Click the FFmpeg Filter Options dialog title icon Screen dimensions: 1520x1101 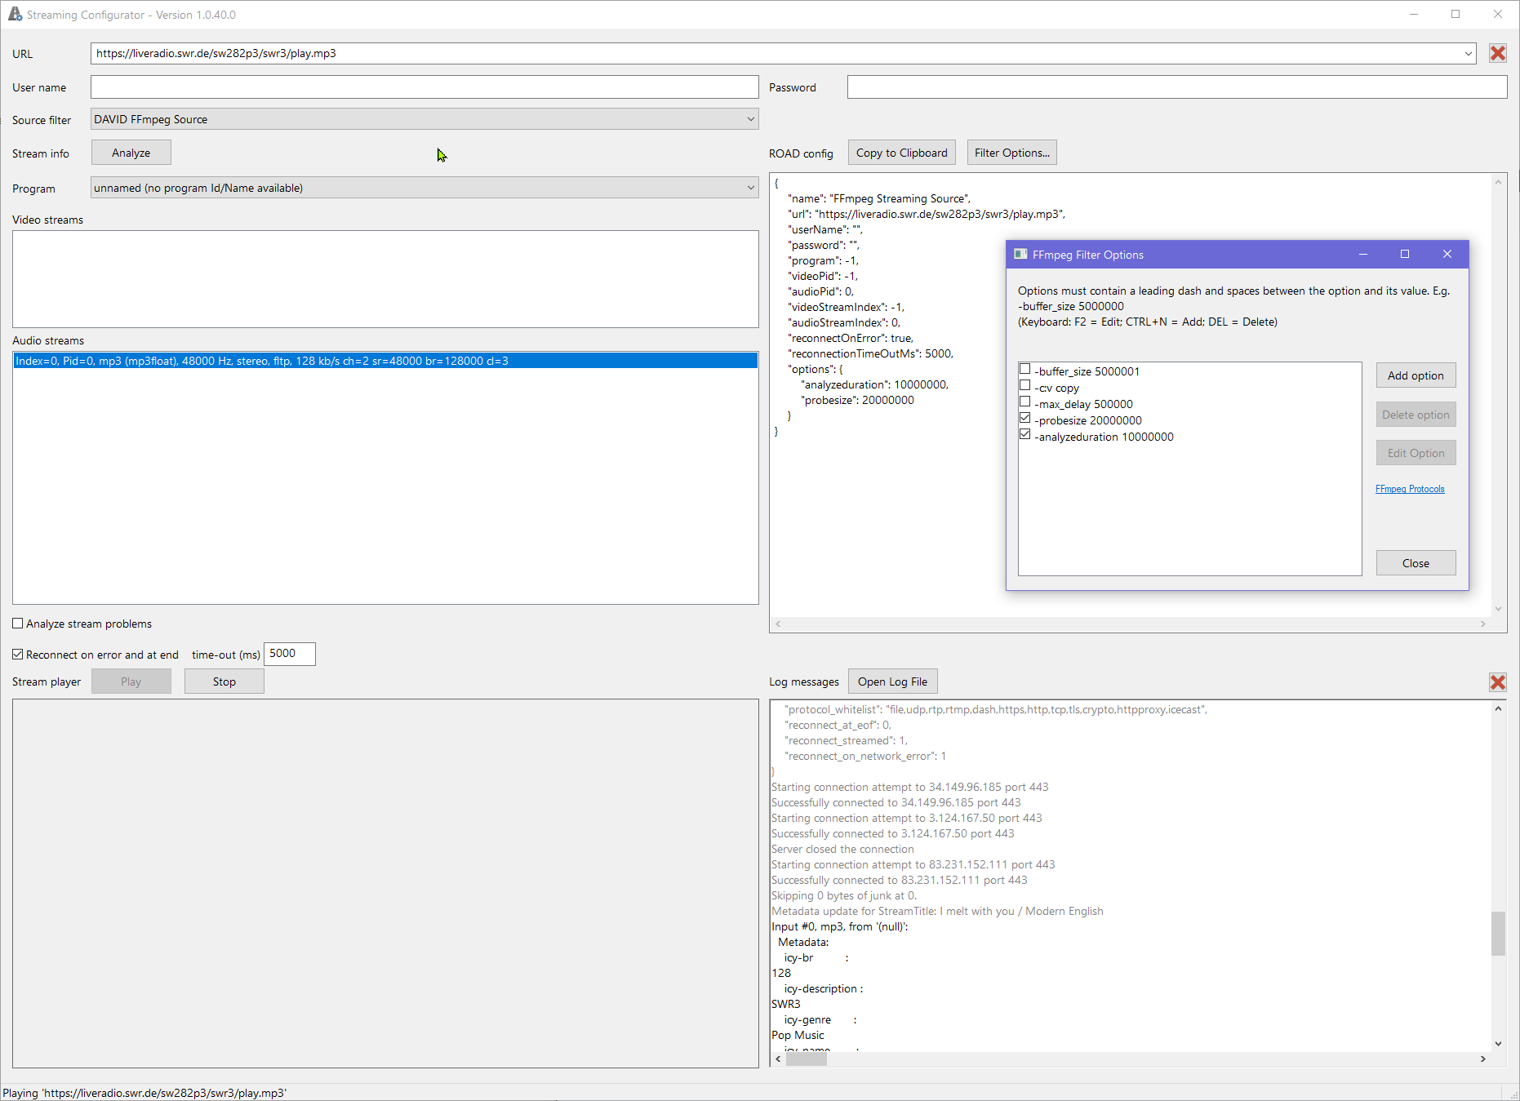point(1020,255)
